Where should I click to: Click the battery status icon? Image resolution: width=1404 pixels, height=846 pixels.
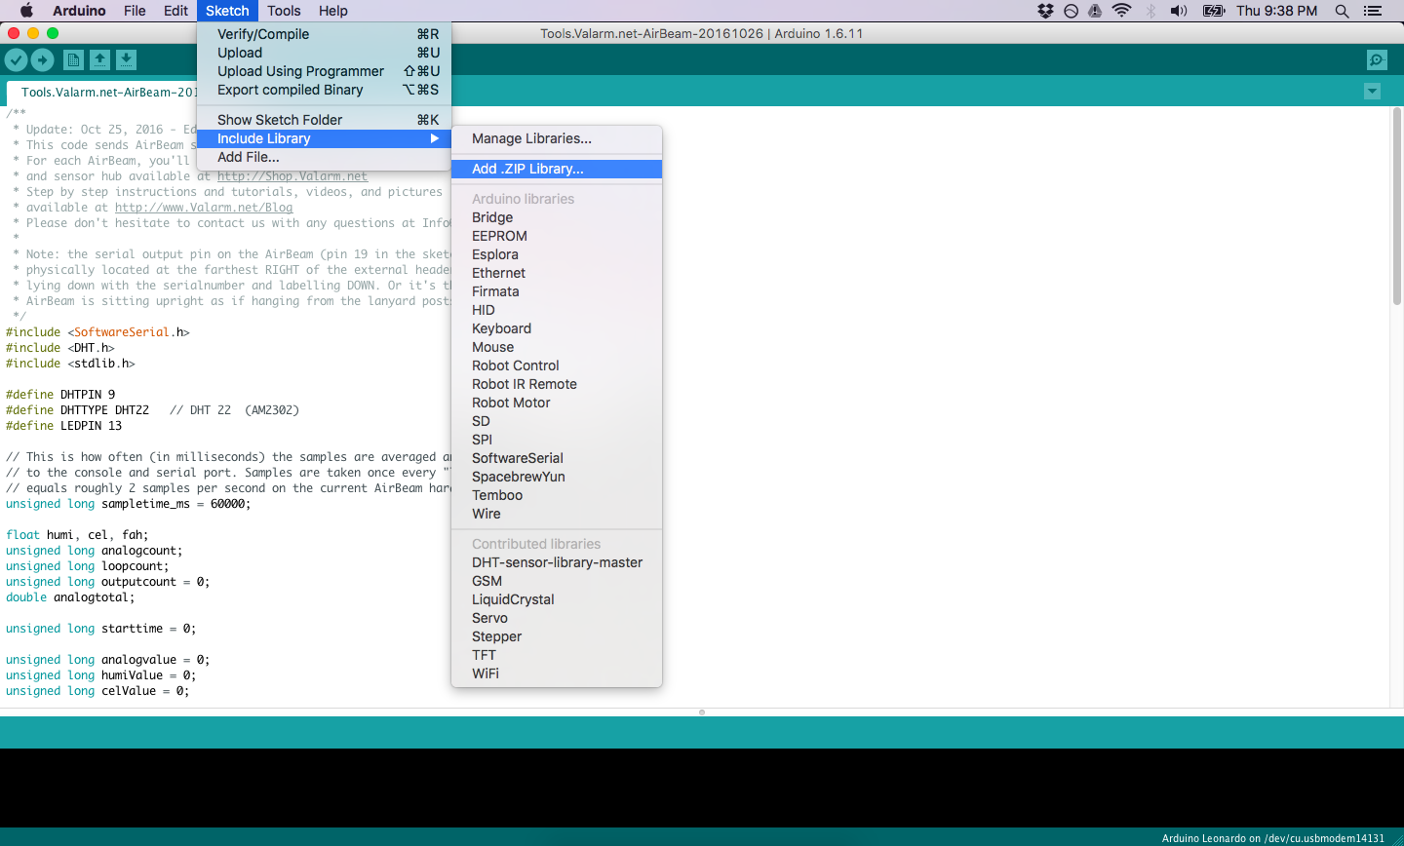(x=1214, y=11)
